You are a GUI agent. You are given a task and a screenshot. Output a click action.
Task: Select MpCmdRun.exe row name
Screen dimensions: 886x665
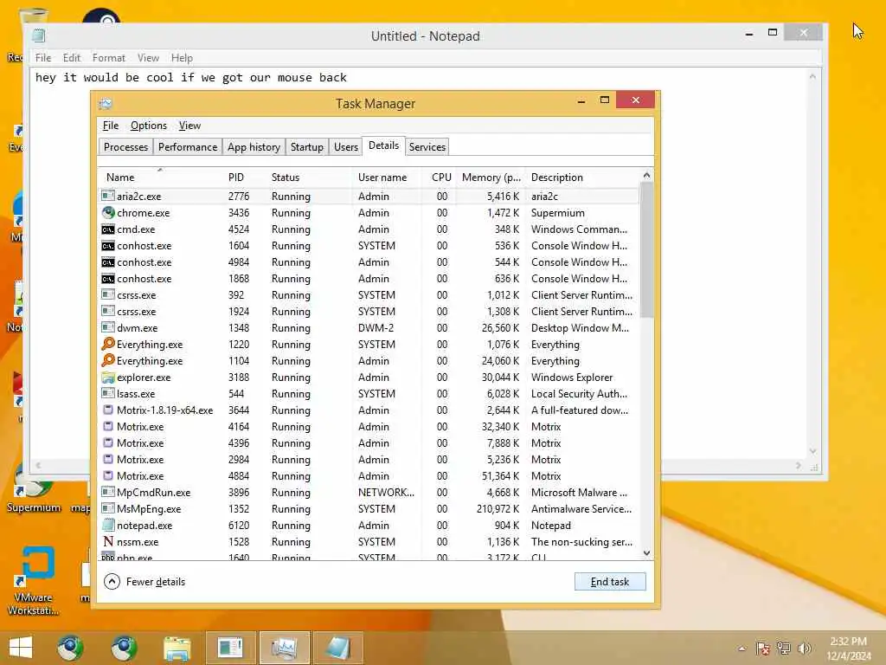click(x=153, y=492)
